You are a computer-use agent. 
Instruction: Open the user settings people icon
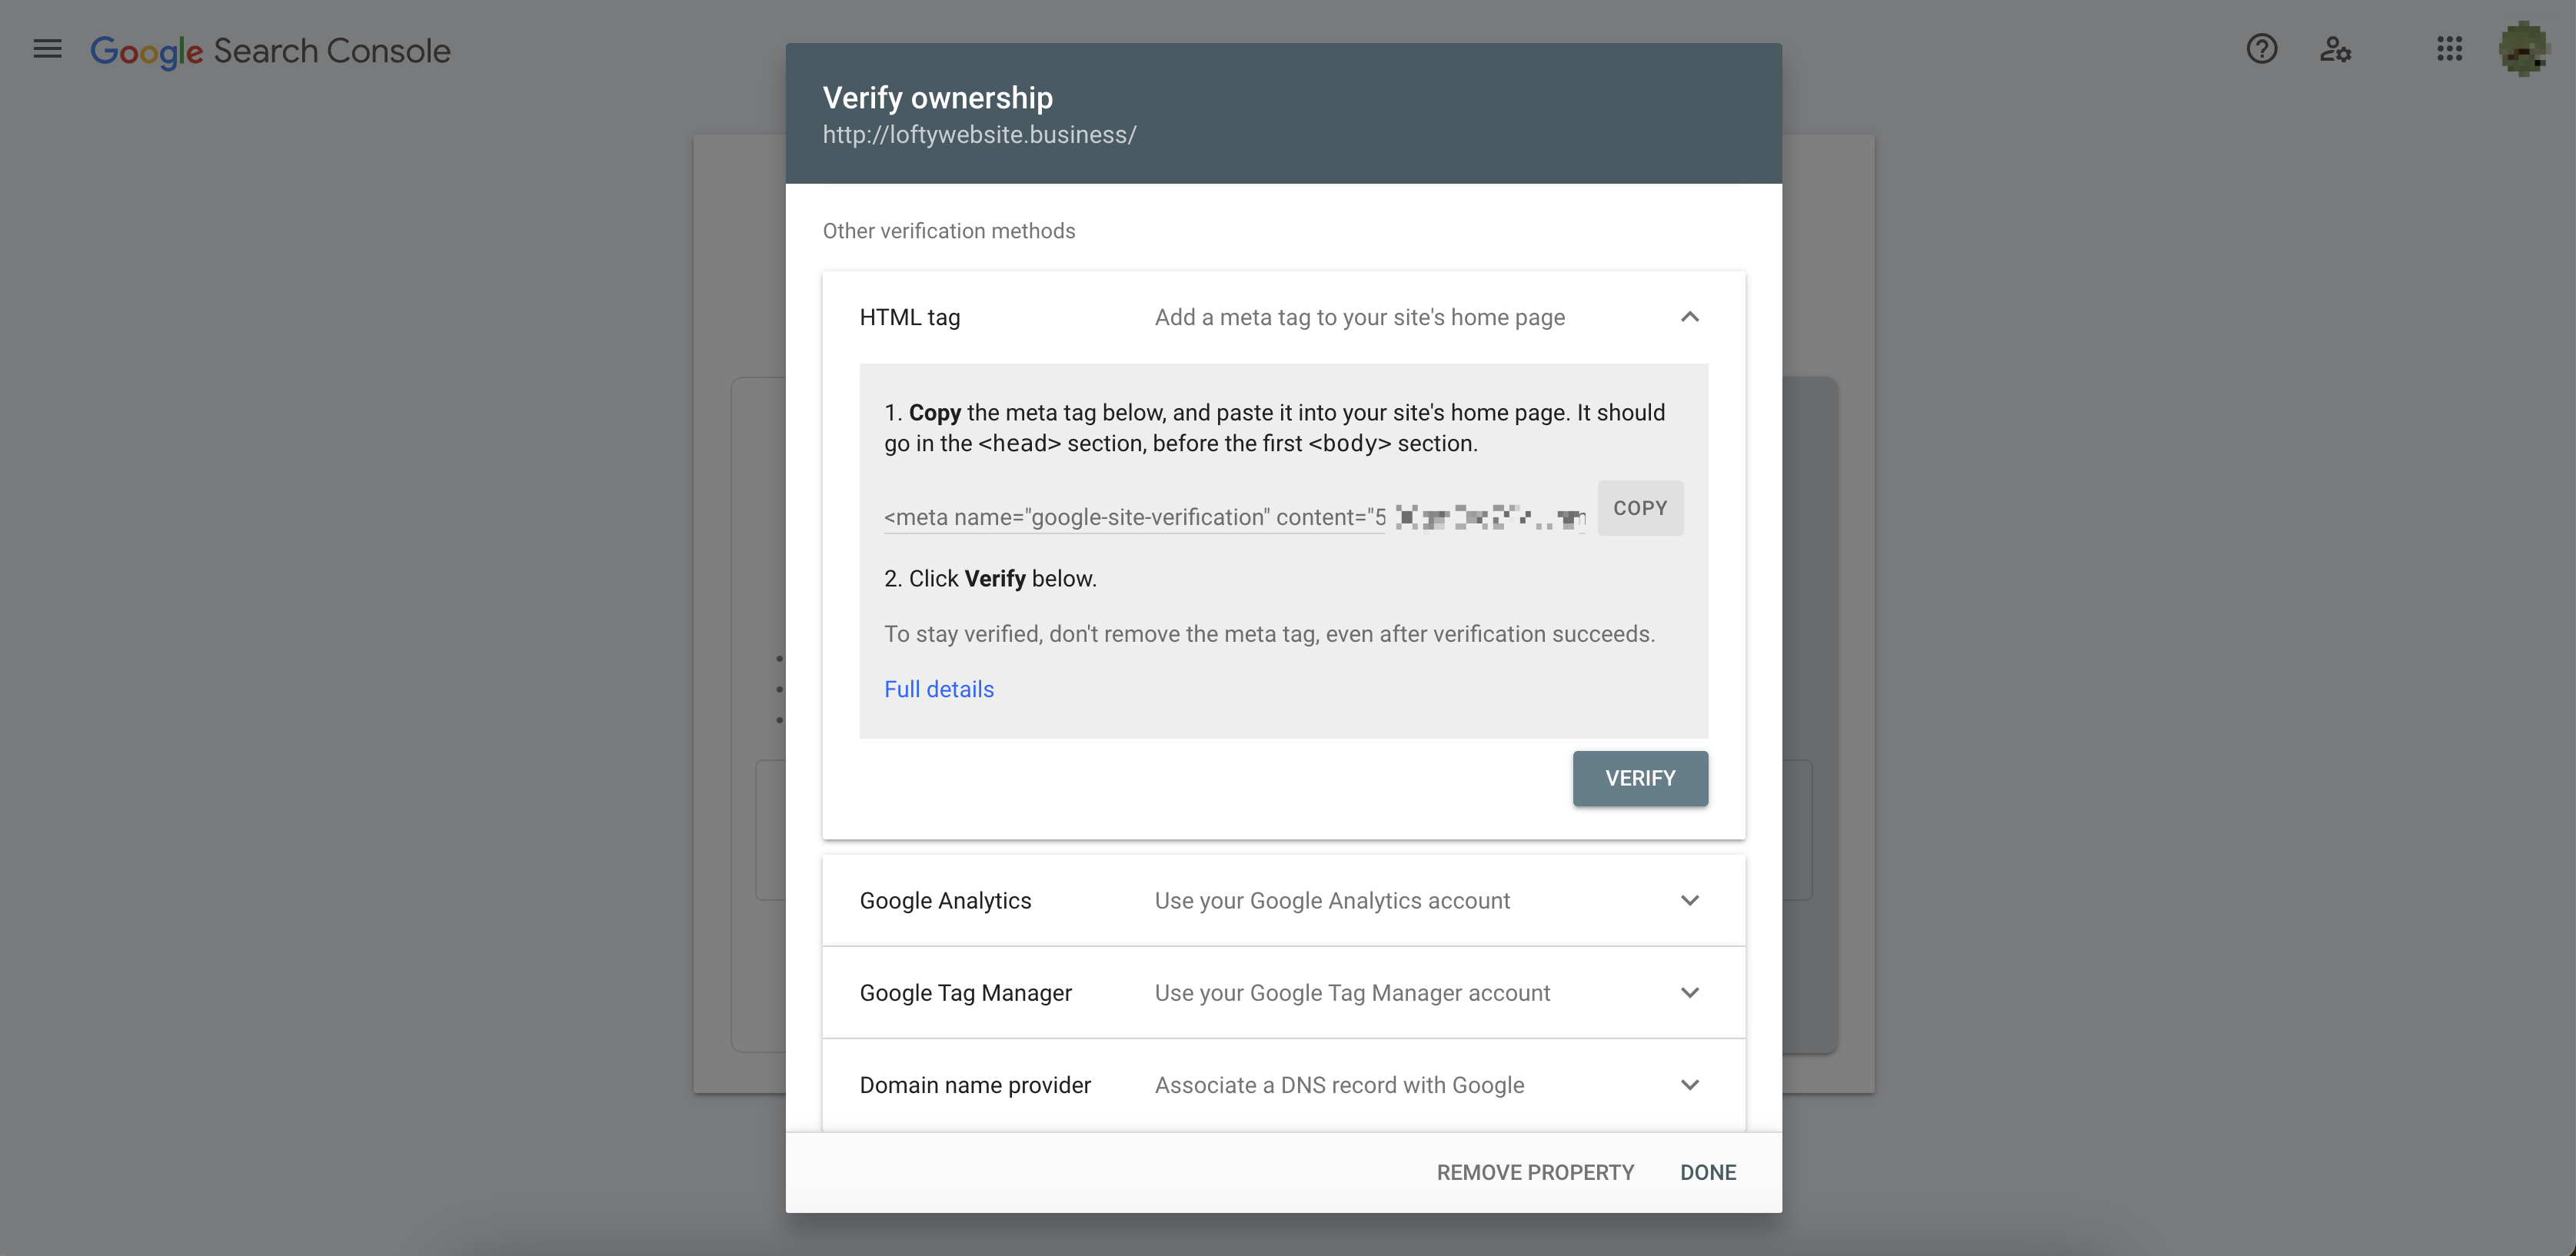(x=2335, y=49)
